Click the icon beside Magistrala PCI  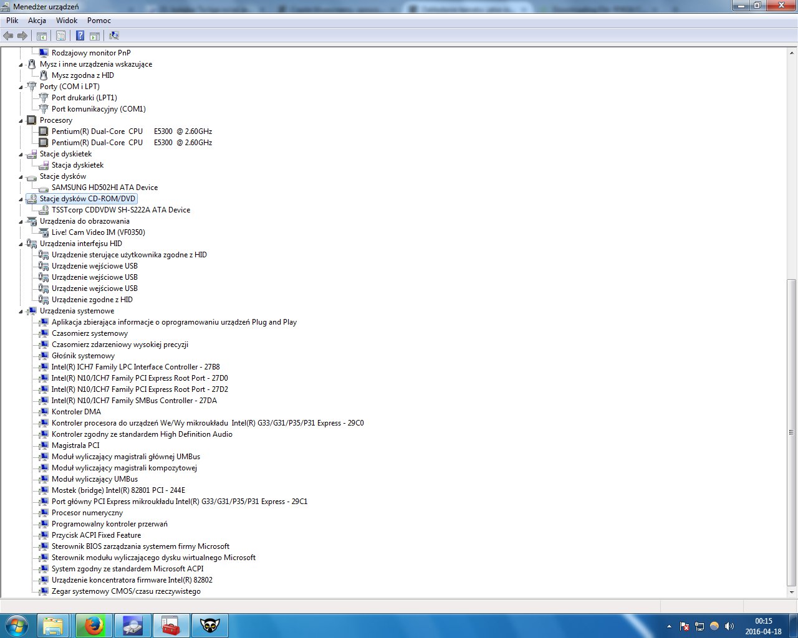point(44,445)
